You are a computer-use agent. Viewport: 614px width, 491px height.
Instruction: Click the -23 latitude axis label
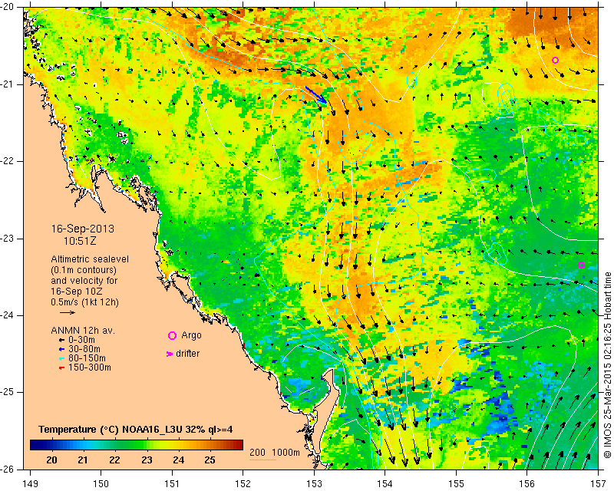click(7, 239)
